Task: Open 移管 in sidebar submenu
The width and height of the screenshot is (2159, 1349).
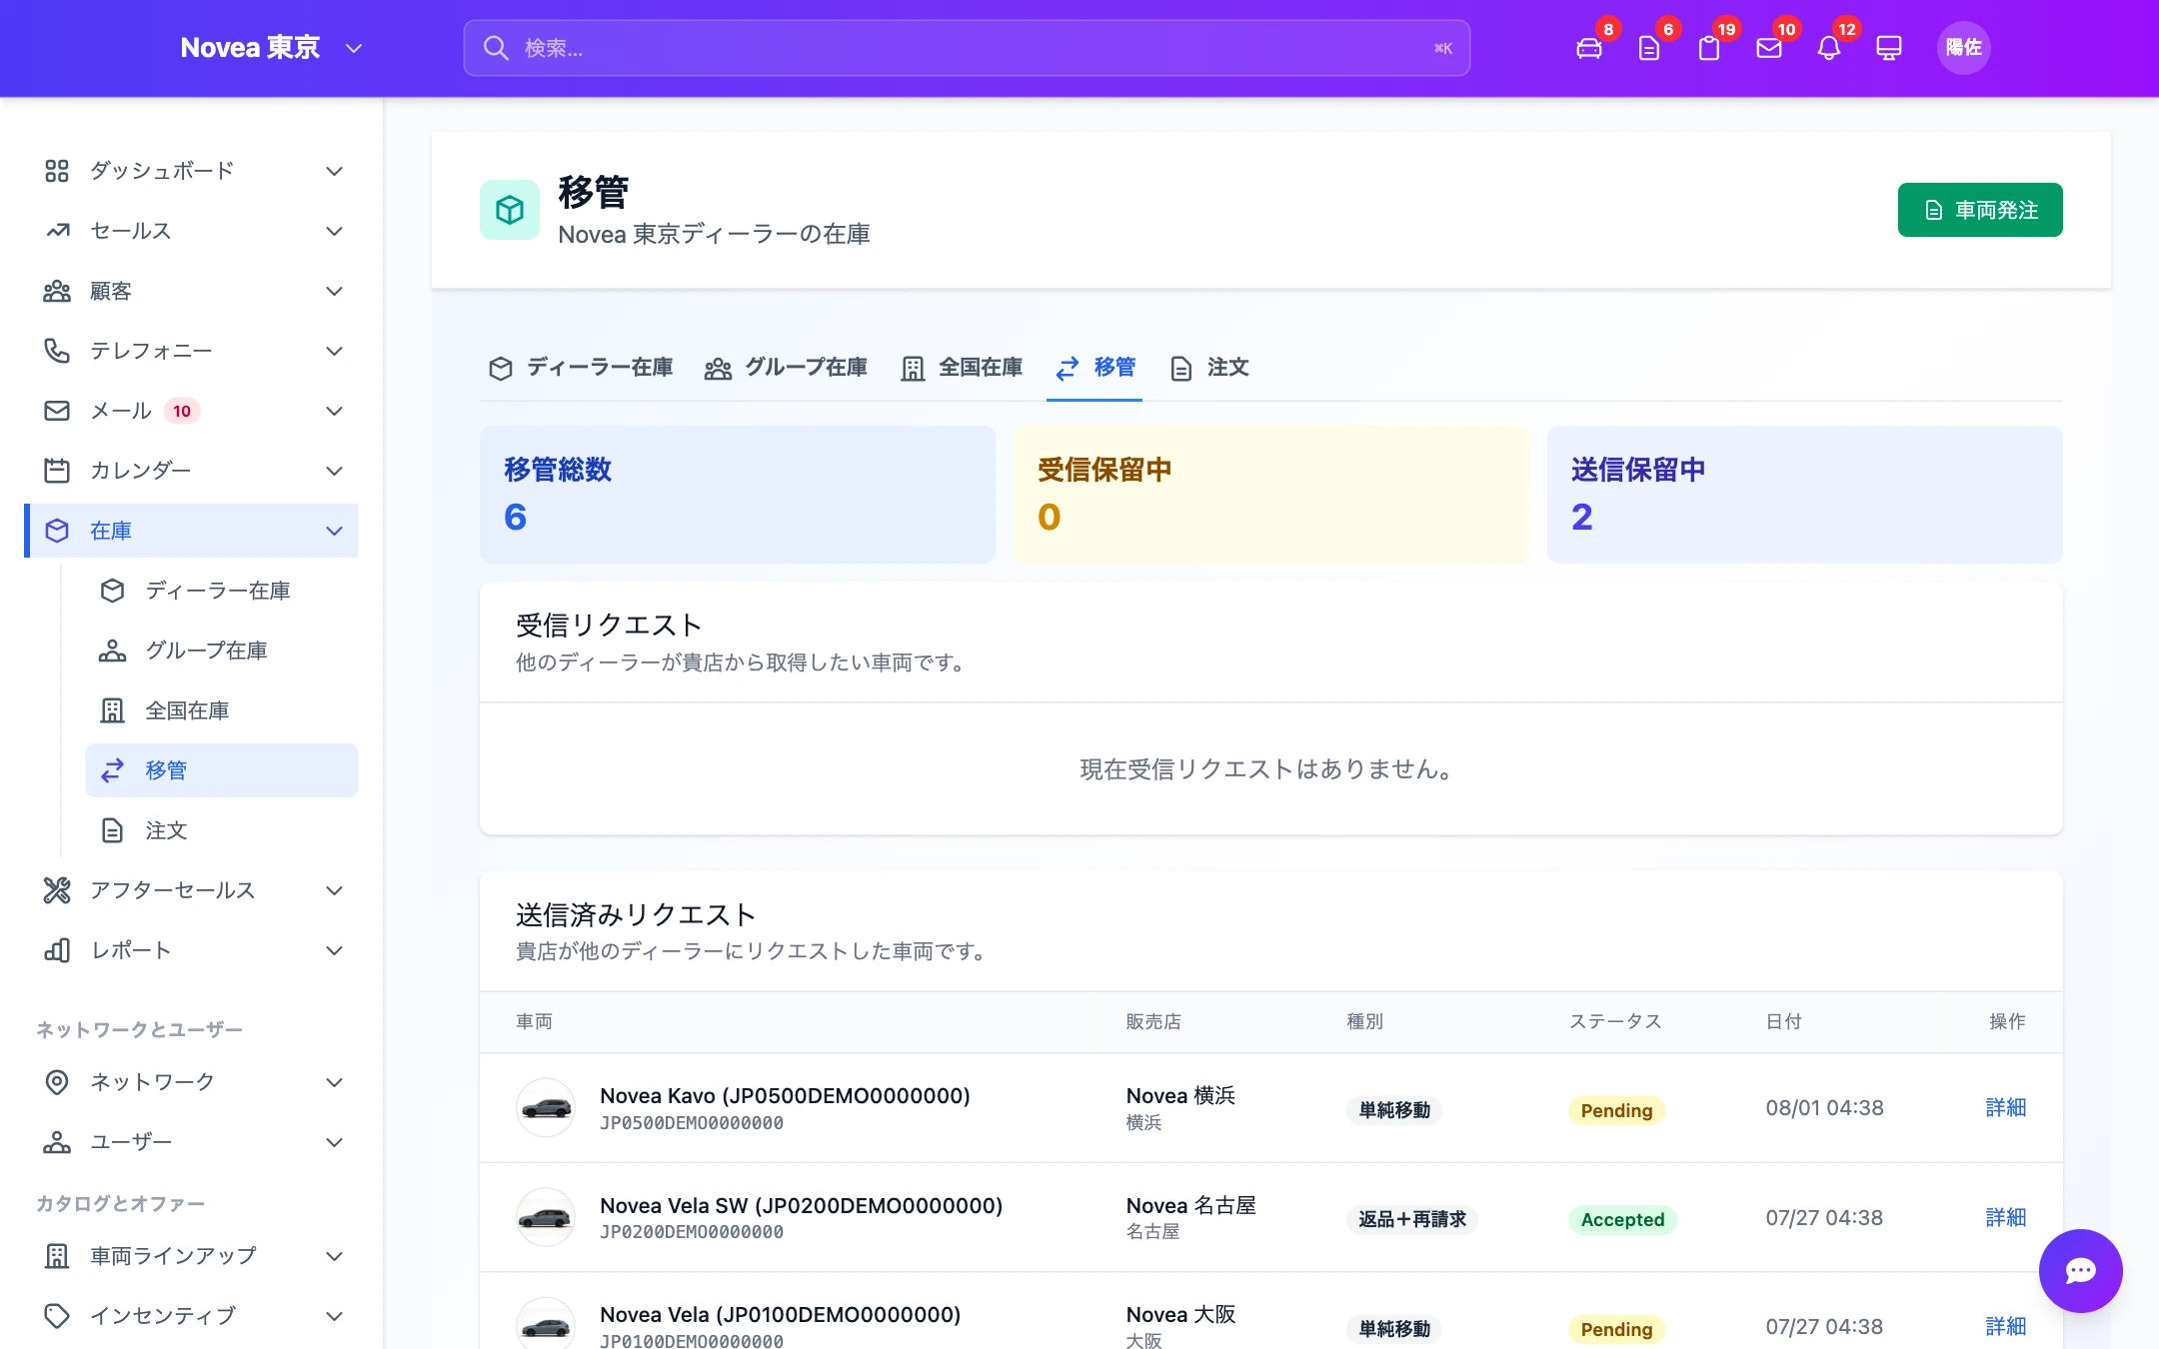Action: click(x=222, y=770)
